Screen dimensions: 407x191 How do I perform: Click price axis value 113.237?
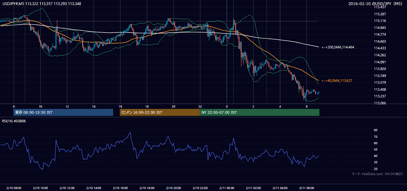coord(380,96)
